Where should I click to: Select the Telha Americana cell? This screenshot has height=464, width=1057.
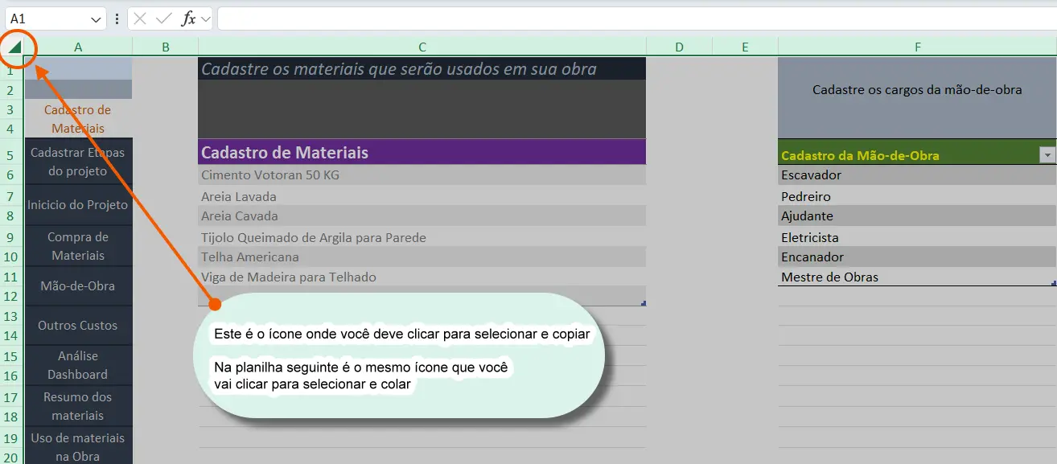click(x=422, y=257)
